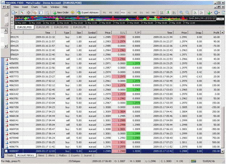Zoom in on the chart

[181, 13]
